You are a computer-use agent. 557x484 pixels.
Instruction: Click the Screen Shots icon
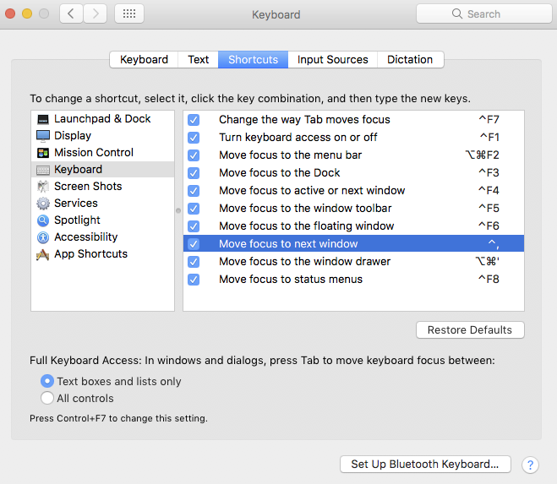point(43,187)
